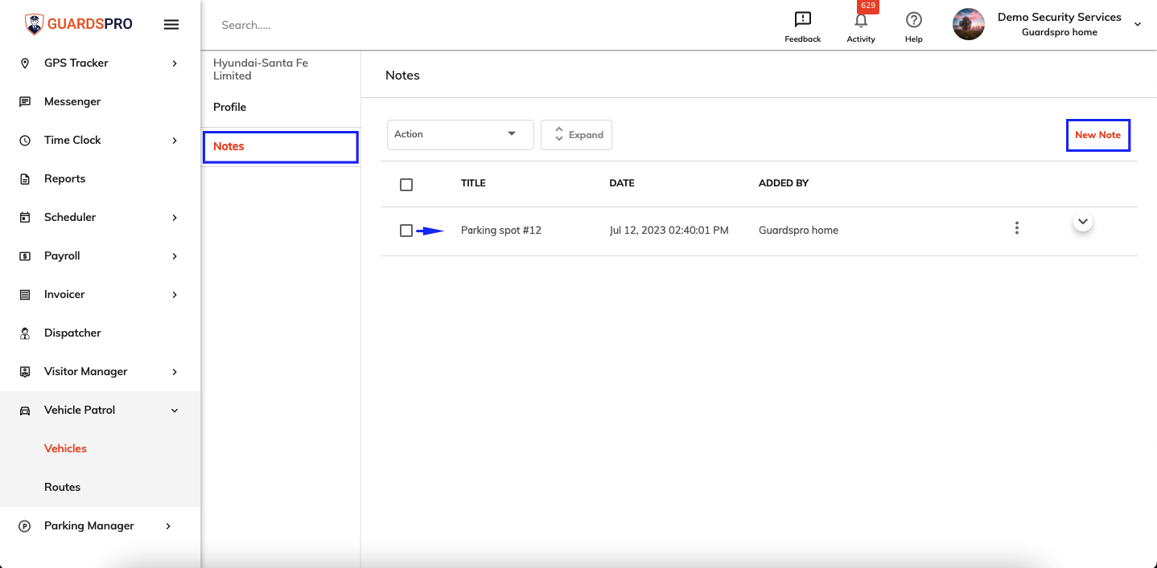Expand the Payroll submenu chevron
Viewport: 1157px width, 568px height.
(x=175, y=255)
